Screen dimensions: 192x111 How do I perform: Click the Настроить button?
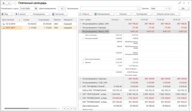pos(59,14)
